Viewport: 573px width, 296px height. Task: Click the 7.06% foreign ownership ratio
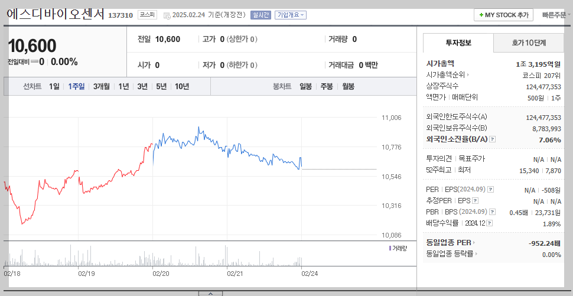tap(550, 140)
